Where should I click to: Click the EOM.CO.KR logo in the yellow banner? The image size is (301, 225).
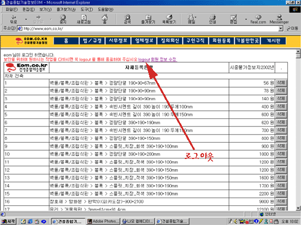tap(31, 41)
